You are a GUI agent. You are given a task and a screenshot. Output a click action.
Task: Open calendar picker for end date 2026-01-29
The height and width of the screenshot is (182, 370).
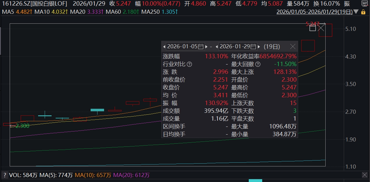pyautogui.click(x=253, y=47)
